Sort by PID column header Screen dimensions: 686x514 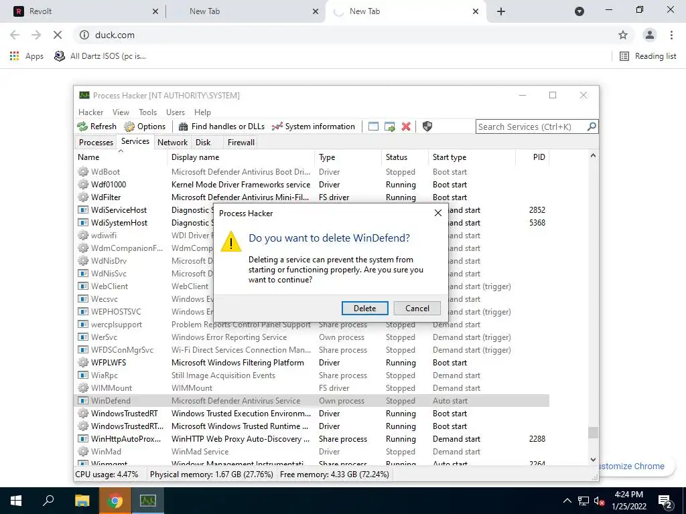(x=533, y=157)
